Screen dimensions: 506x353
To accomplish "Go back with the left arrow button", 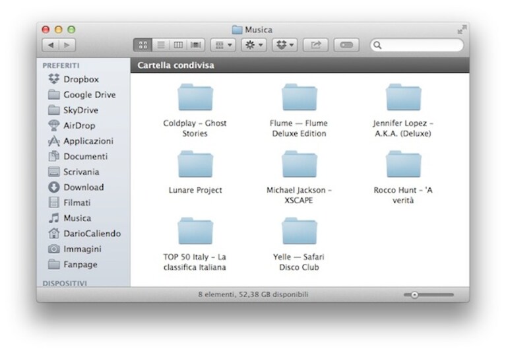I will [51, 45].
